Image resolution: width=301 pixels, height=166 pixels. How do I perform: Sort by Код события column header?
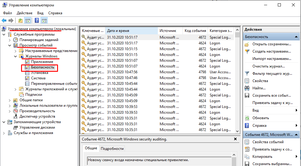point(195,31)
